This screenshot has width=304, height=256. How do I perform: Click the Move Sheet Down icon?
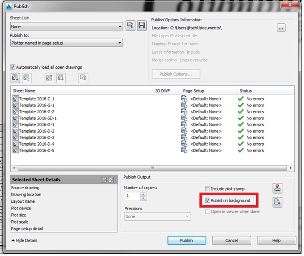(61, 78)
